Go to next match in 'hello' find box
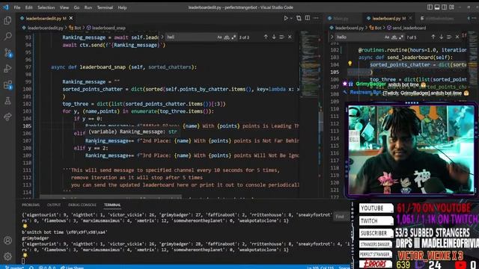479x269 pixels. [x=441, y=37]
